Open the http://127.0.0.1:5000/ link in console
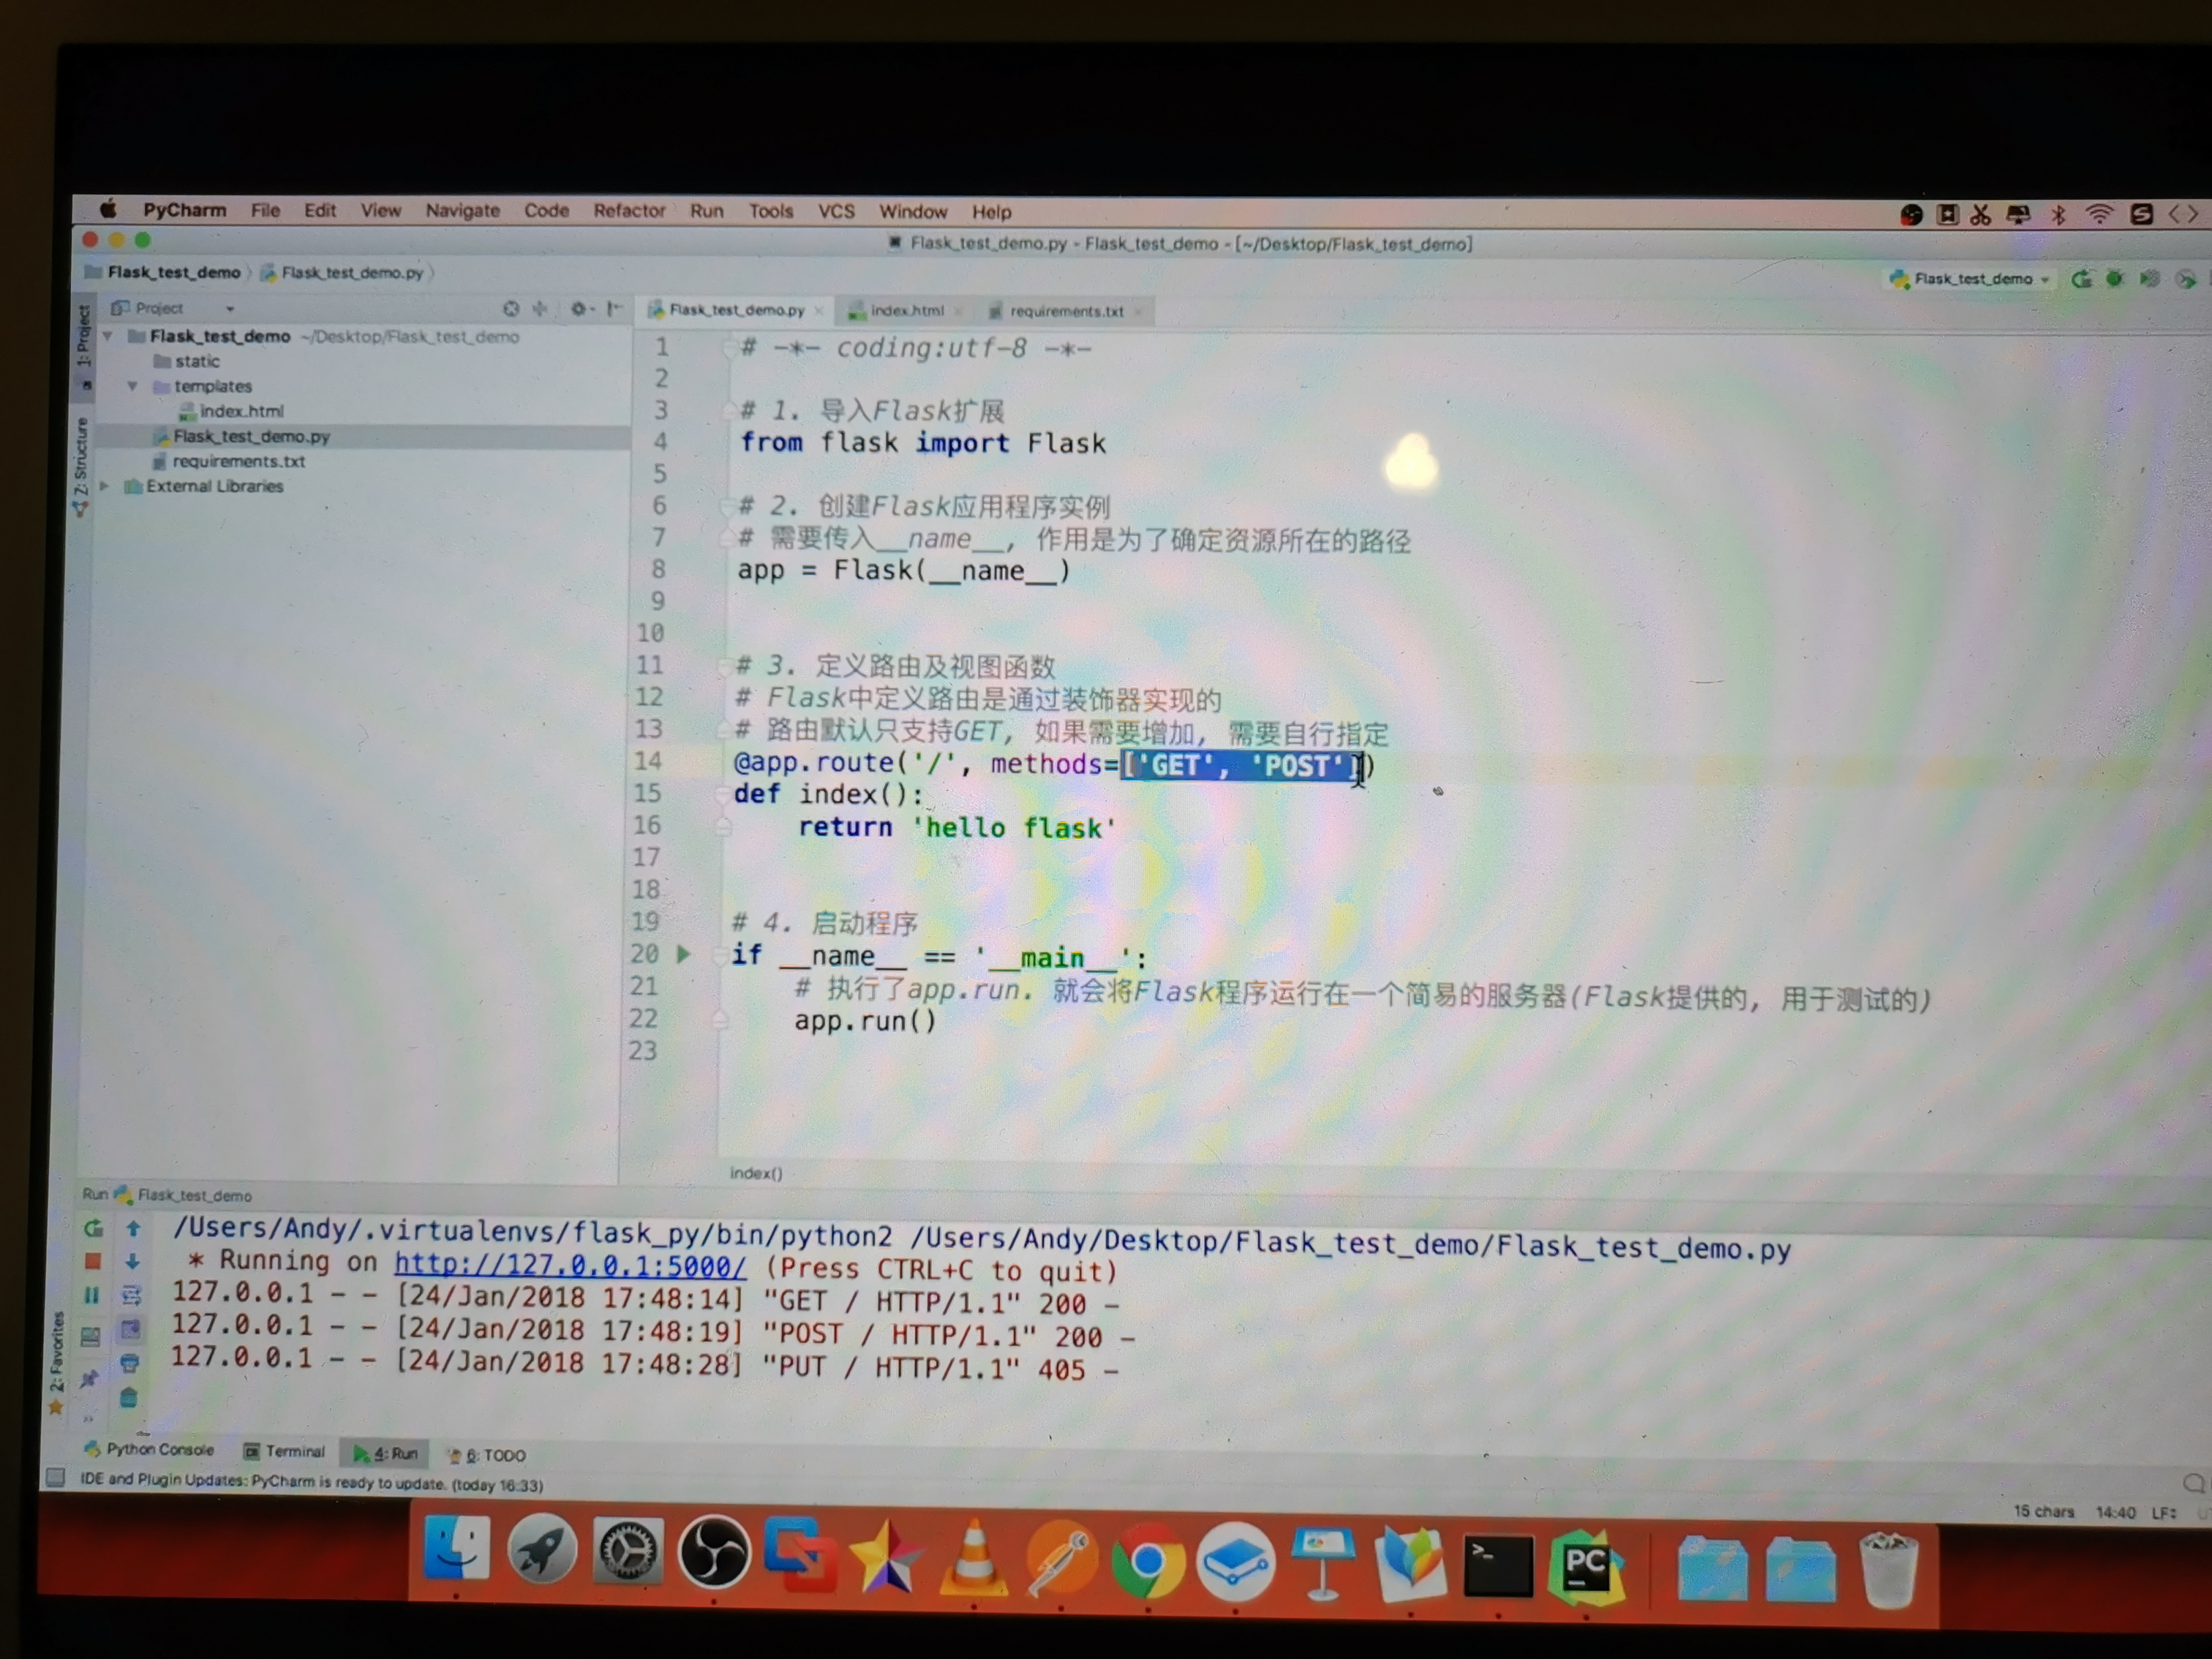This screenshot has width=2212, height=1659. point(570,1265)
